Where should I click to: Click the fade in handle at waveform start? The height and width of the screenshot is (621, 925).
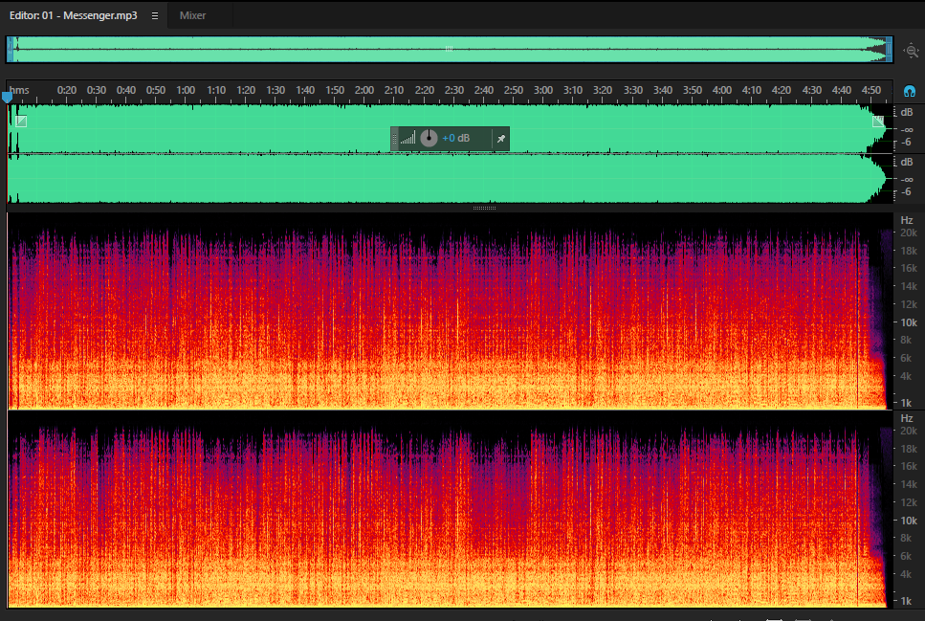point(21,121)
